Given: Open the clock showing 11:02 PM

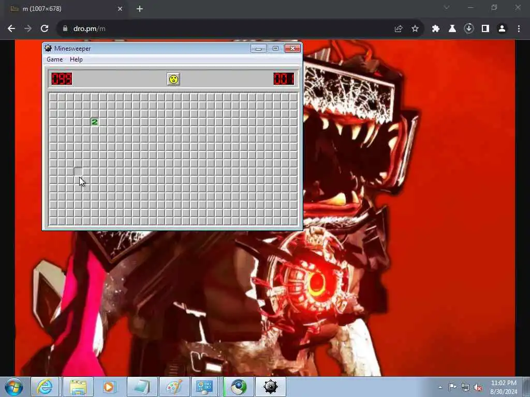Looking at the screenshot, I should [504, 387].
